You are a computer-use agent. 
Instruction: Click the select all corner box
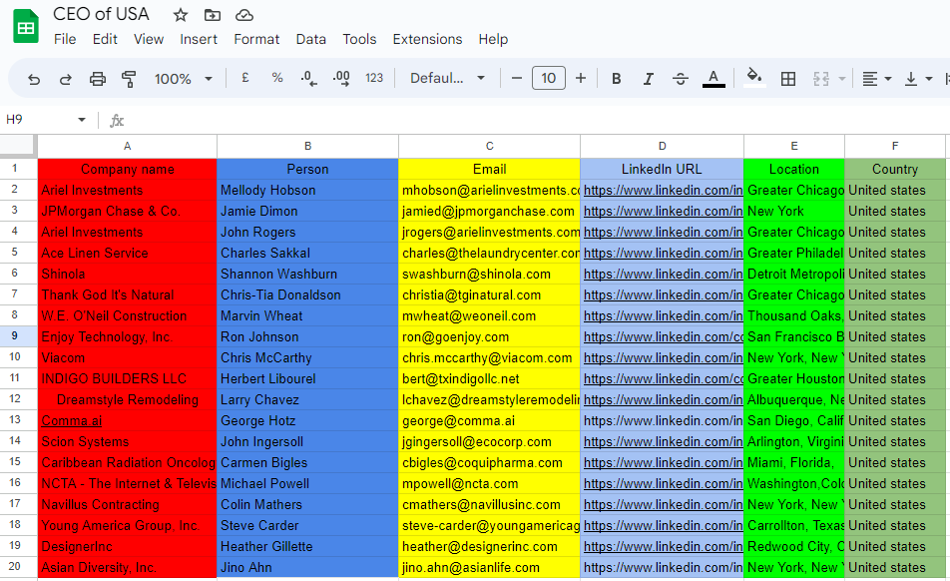point(18,146)
